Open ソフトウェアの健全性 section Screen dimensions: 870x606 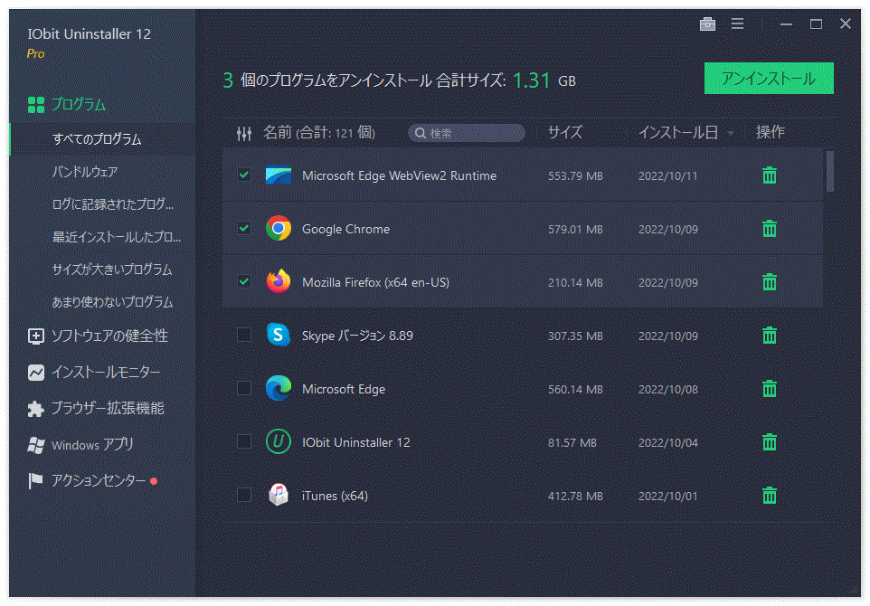point(109,336)
